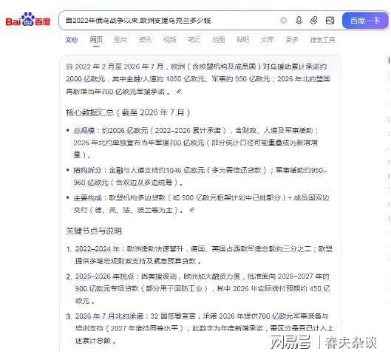
Task: Switch to the 地图 tab
Action: (x=219, y=40)
